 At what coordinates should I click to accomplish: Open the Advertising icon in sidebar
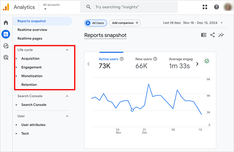click(x=6, y=57)
